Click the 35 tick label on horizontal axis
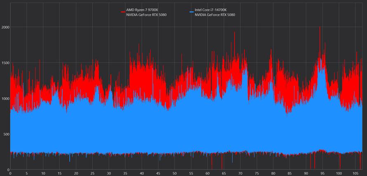Image resolution: width=367 pixels, height=176 pixels. [x=125, y=174]
